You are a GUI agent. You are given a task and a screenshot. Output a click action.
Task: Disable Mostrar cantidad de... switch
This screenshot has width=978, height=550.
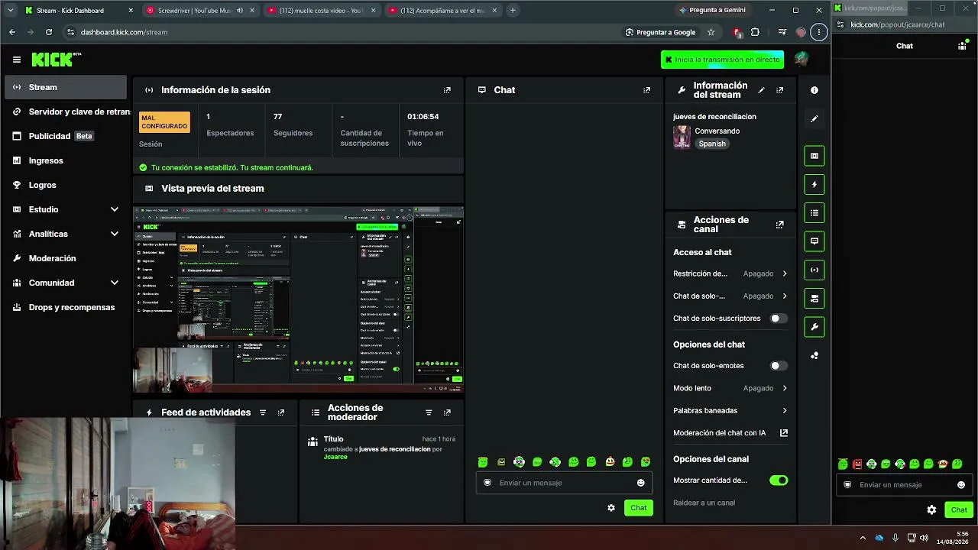pos(779,480)
